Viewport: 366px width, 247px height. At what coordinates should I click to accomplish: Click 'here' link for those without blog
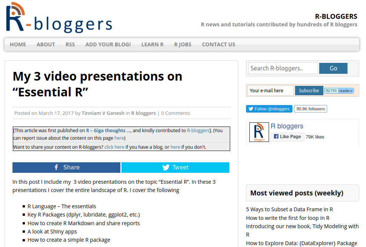[x=175, y=147]
